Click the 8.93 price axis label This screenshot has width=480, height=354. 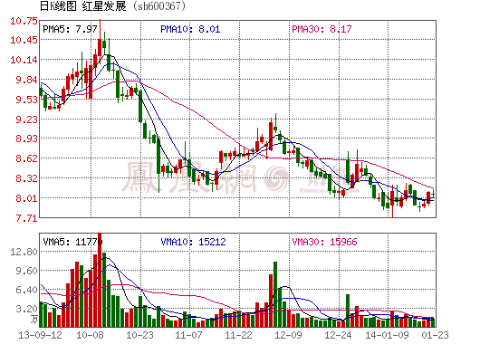(x=26, y=139)
